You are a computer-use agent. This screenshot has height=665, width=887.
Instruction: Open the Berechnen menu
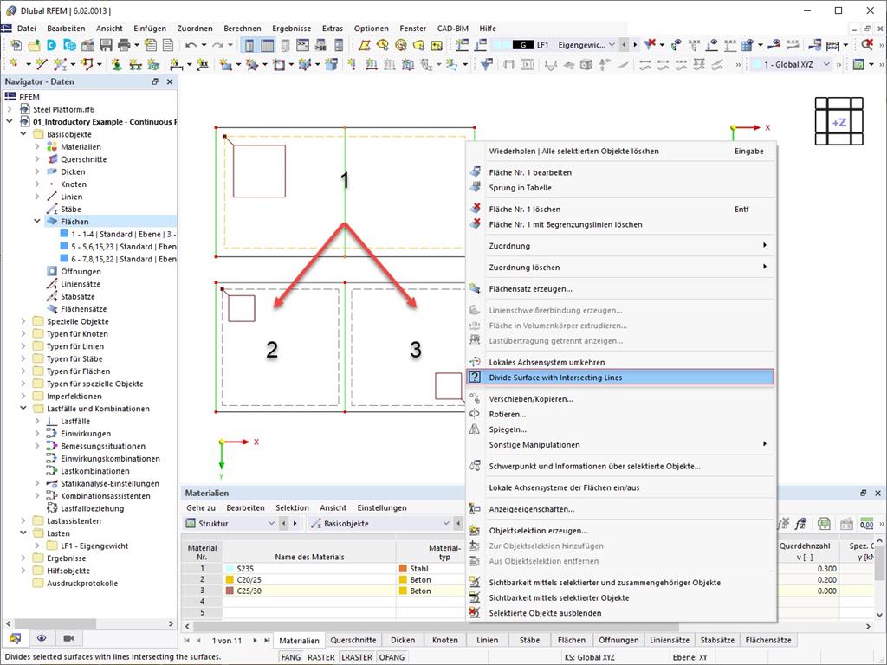243,29
